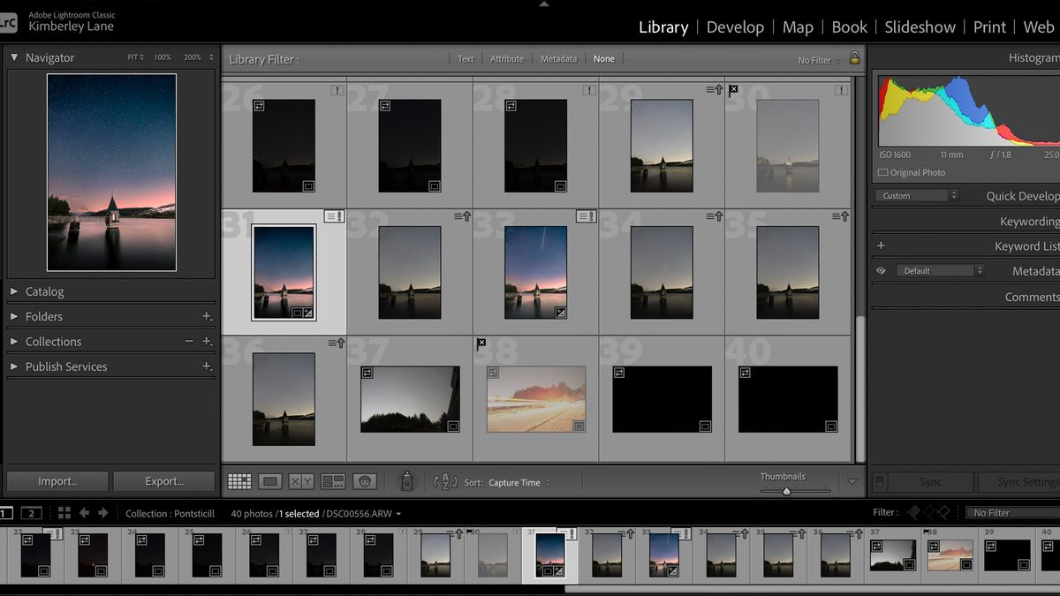Select the Painter spray can tool
Screen dimensions: 1060x596
407,481
